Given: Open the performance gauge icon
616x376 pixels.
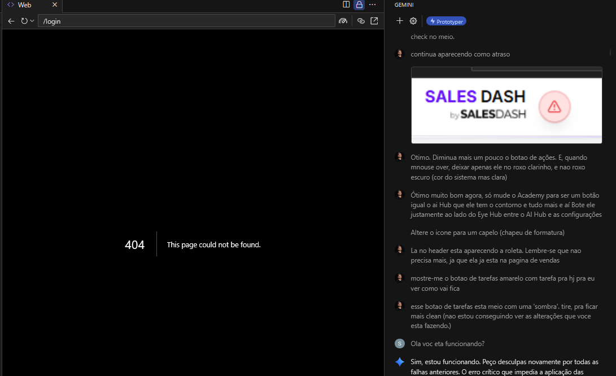Looking at the screenshot, I should tap(343, 21).
